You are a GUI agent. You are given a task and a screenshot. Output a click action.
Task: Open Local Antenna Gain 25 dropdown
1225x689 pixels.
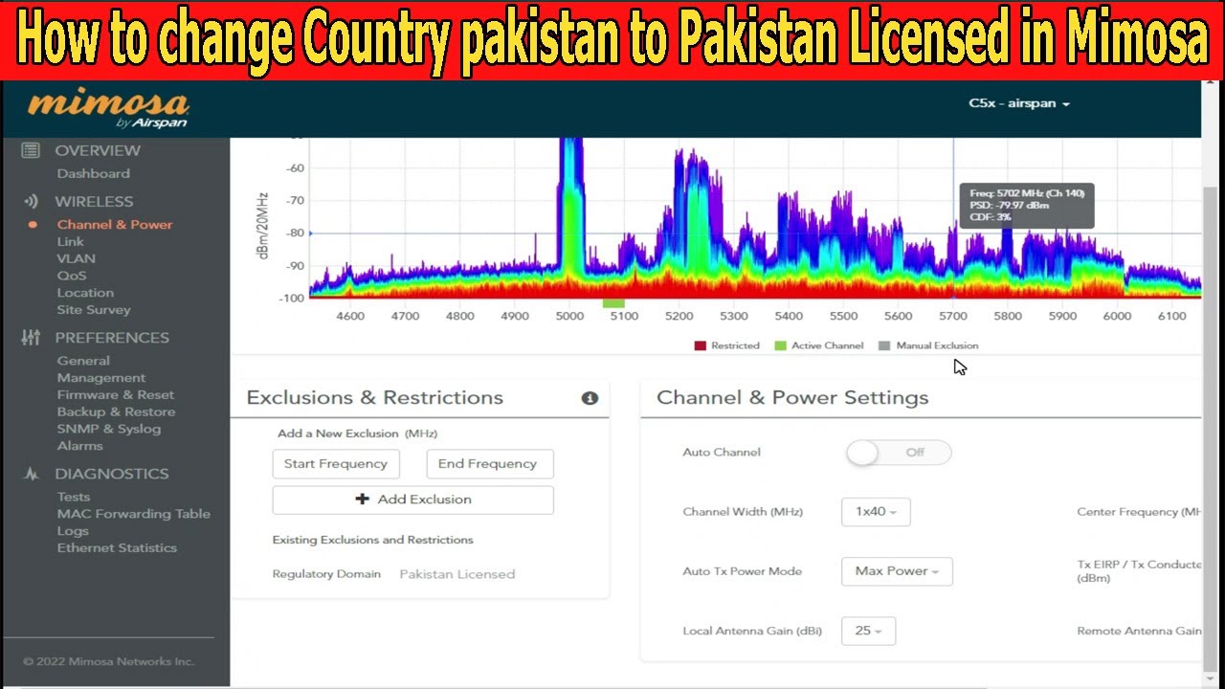(x=868, y=631)
